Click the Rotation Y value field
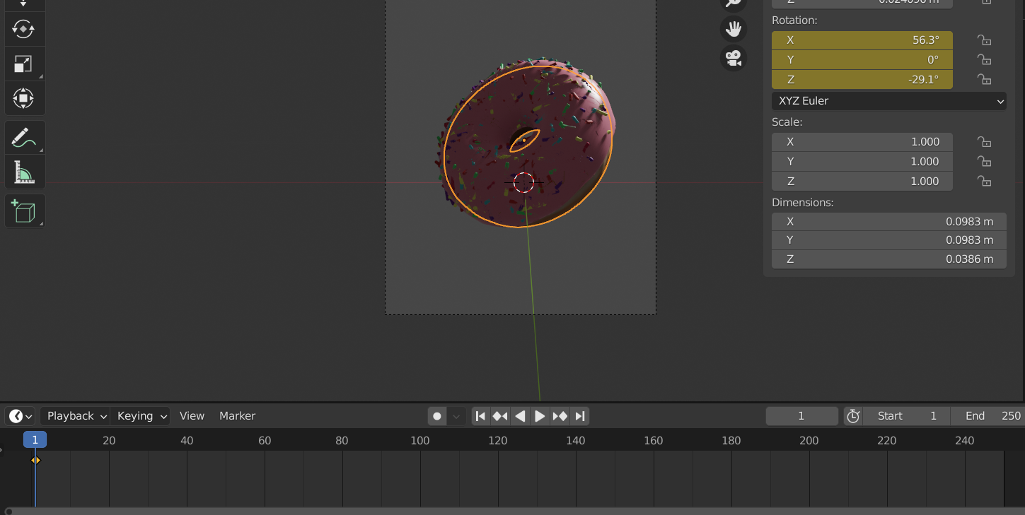The image size is (1025, 515). coord(862,60)
